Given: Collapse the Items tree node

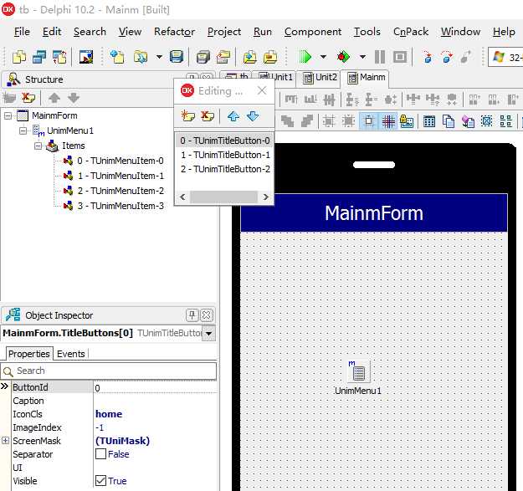Looking at the screenshot, I should coord(38,146).
